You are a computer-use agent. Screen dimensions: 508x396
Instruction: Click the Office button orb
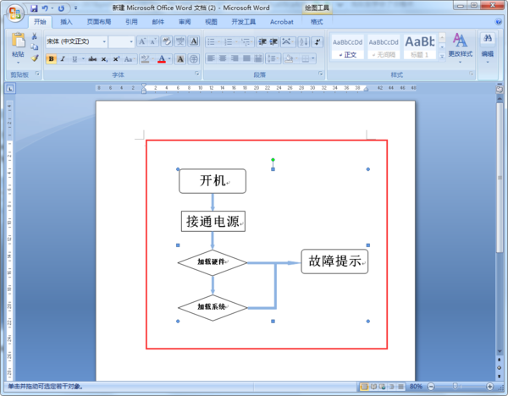tap(15, 13)
